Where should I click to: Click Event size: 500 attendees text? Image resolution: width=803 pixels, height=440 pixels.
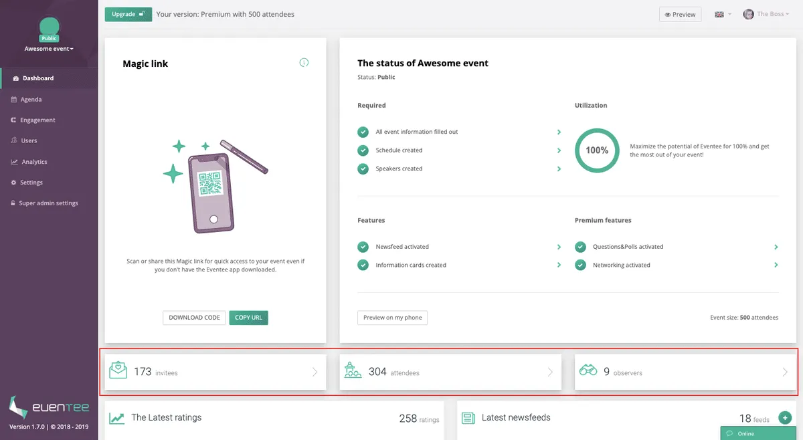pyautogui.click(x=744, y=318)
